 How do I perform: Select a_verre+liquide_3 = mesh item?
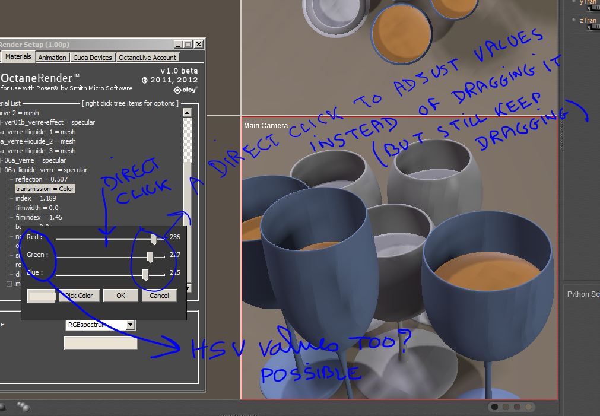38,151
